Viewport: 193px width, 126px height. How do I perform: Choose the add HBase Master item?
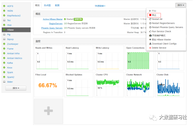click(160, 40)
